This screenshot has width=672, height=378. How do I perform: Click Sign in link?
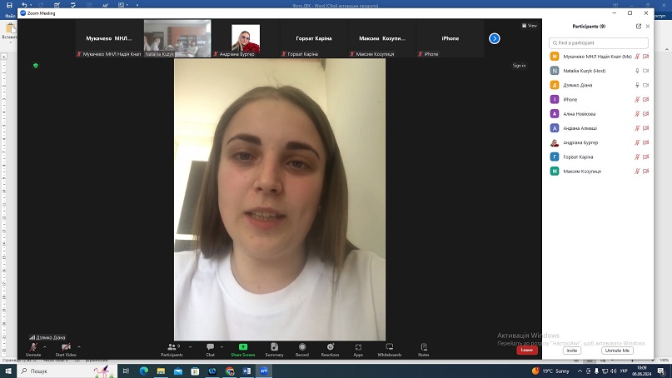(x=519, y=66)
